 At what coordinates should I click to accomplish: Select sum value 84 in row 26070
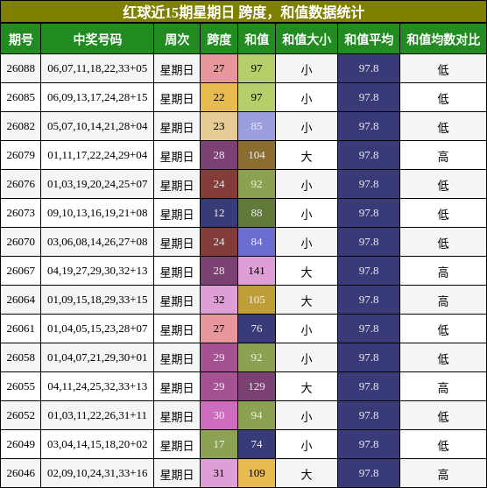tap(257, 242)
